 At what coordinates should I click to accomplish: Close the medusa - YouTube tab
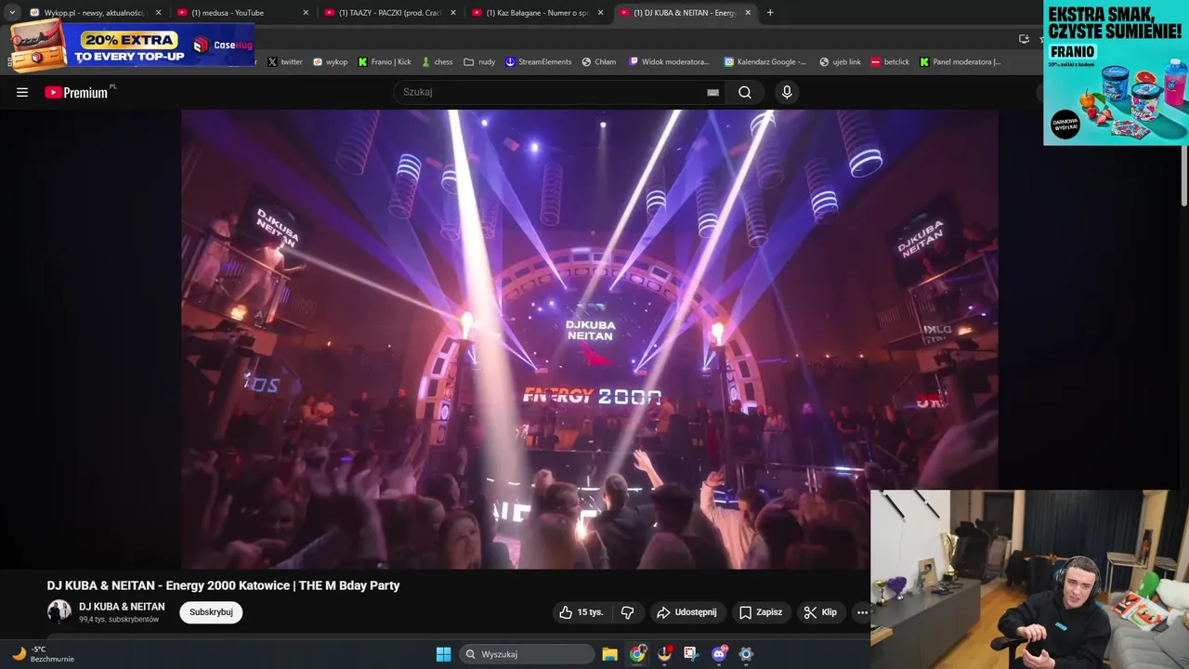(x=306, y=13)
